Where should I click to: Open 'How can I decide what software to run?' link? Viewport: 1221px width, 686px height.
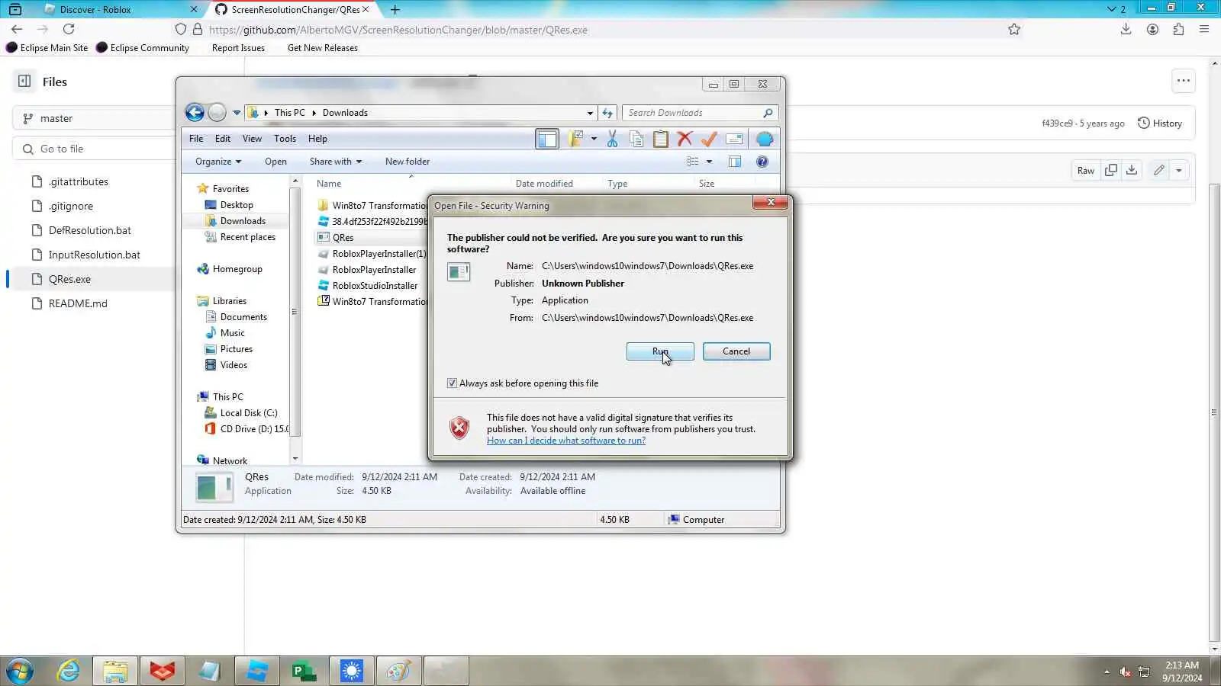pyautogui.click(x=566, y=441)
